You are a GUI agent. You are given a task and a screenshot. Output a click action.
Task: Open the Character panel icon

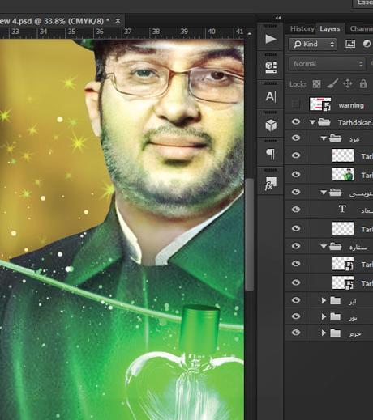click(x=271, y=96)
